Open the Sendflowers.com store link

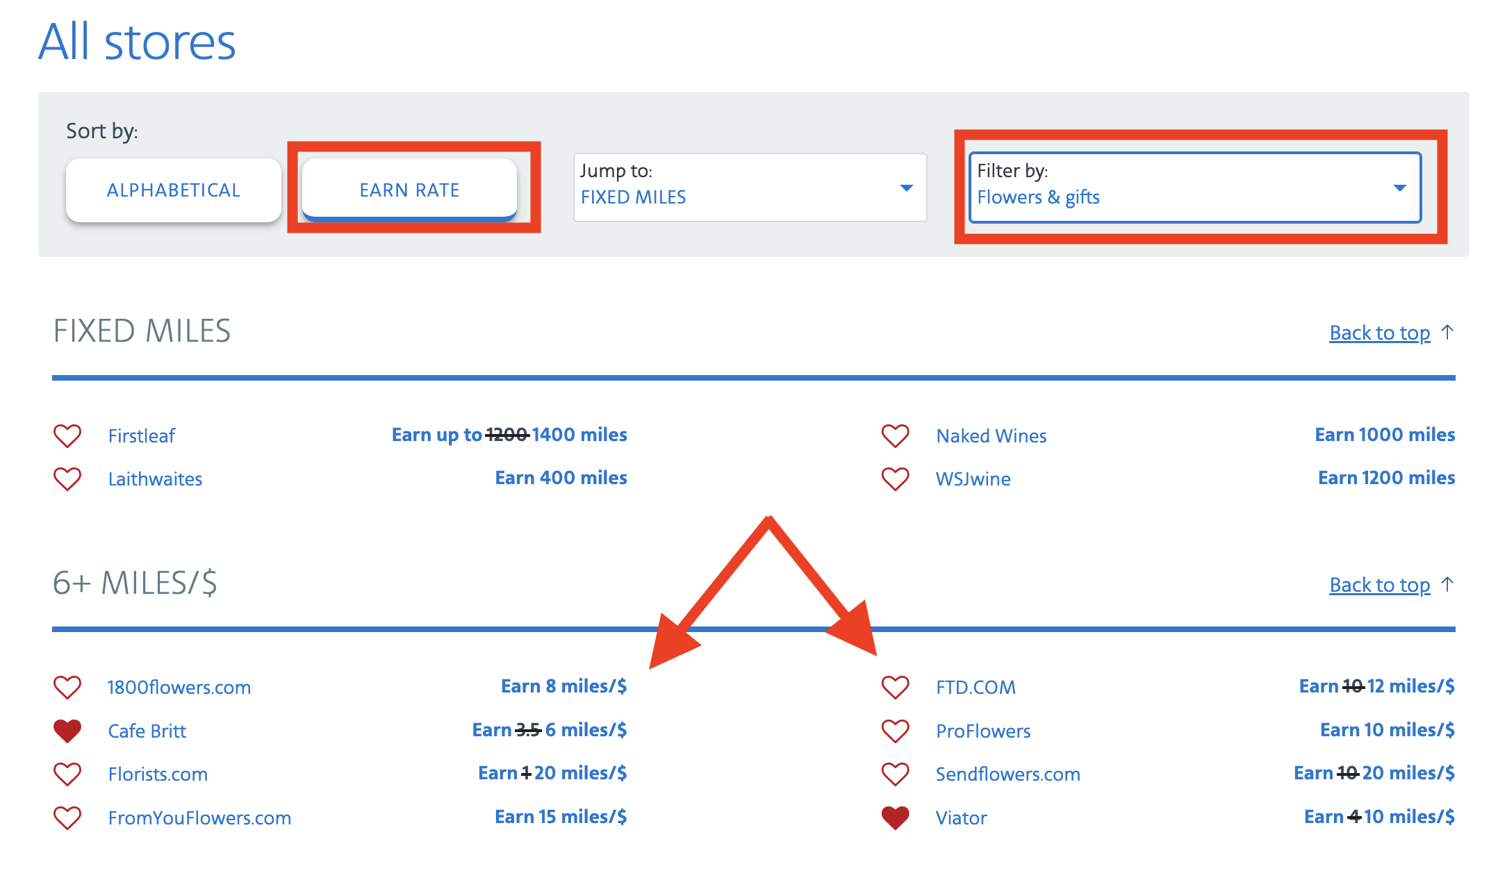coord(1008,774)
